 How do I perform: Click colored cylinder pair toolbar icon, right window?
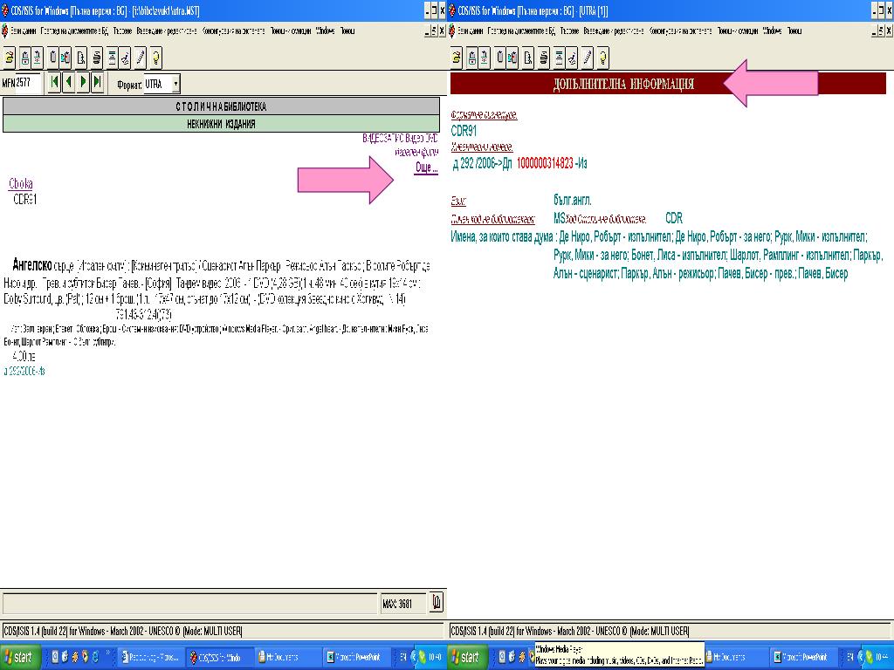(512, 57)
